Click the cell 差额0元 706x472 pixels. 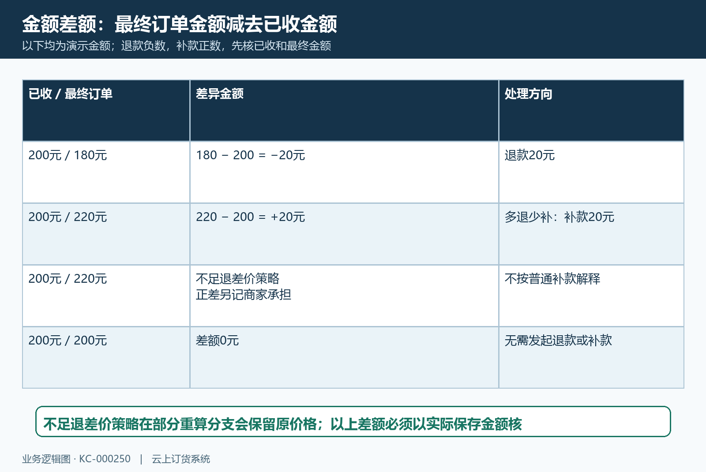[x=344, y=358]
